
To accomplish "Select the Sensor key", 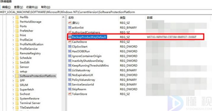I will tap(24, 67).
